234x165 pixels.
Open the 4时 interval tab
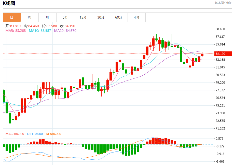point(136,17)
